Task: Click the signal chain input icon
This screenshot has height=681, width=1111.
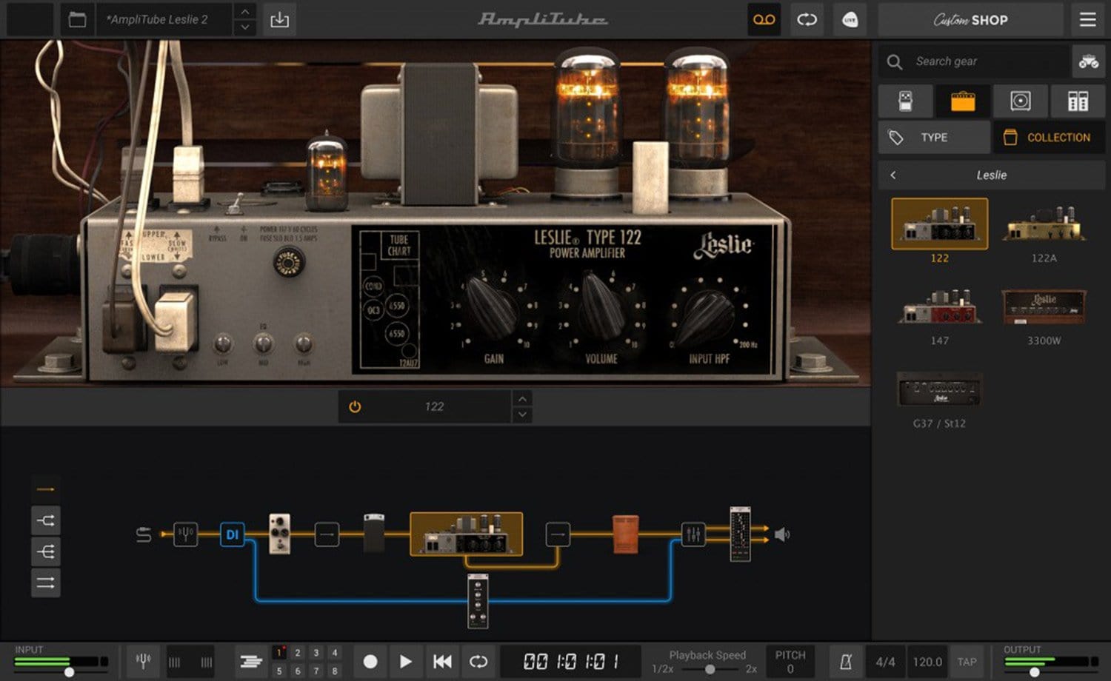Action: tap(144, 534)
